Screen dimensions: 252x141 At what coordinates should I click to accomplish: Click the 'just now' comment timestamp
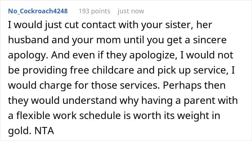click(x=131, y=11)
